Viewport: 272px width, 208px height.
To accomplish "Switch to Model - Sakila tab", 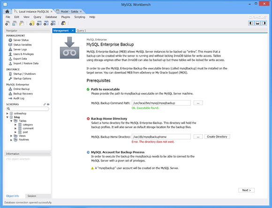I will [x=69, y=11].
